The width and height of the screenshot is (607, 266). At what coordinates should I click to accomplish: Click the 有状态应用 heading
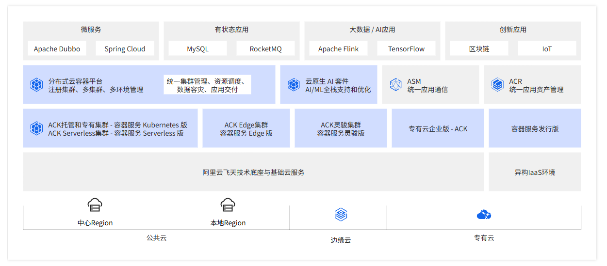231,30
